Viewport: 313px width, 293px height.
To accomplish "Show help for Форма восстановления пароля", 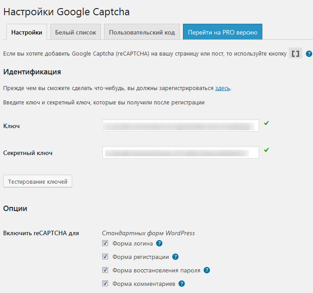I will pos(207,270).
